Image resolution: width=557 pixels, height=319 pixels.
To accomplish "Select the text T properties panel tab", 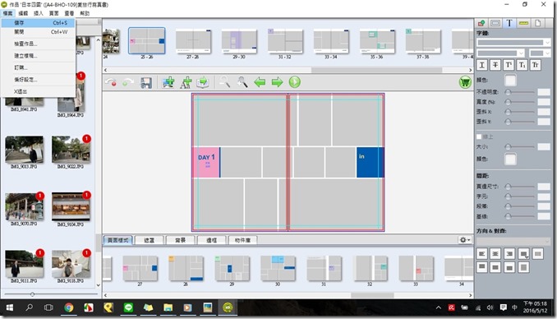I will pos(509,23).
